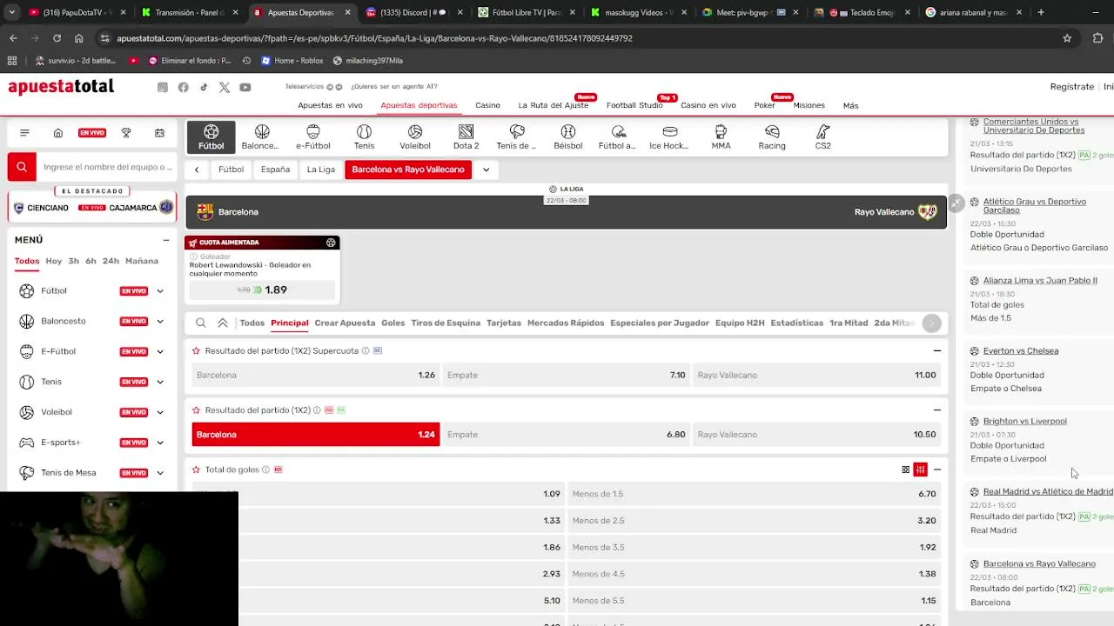Open the hamburger menu icon in sidebar
This screenshot has width=1114, height=626.
click(24, 133)
